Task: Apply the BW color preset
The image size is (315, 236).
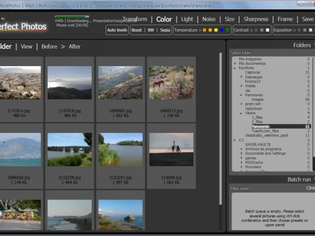Action: pos(151,30)
